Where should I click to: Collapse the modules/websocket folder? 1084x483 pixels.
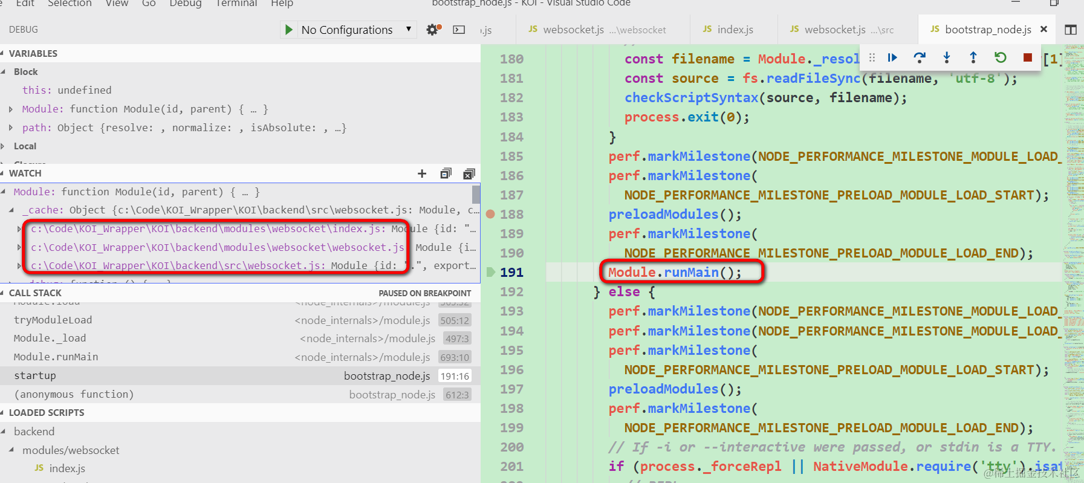pos(11,450)
